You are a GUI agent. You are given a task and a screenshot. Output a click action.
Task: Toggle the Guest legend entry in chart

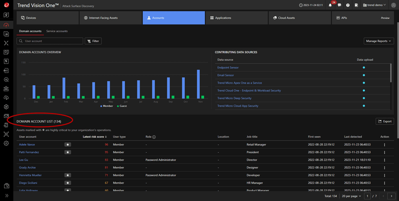click(122, 106)
